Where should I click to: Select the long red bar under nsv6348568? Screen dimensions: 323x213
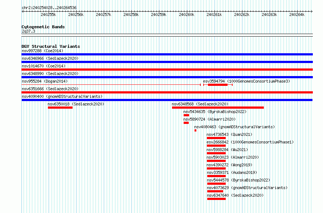coord(218,108)
